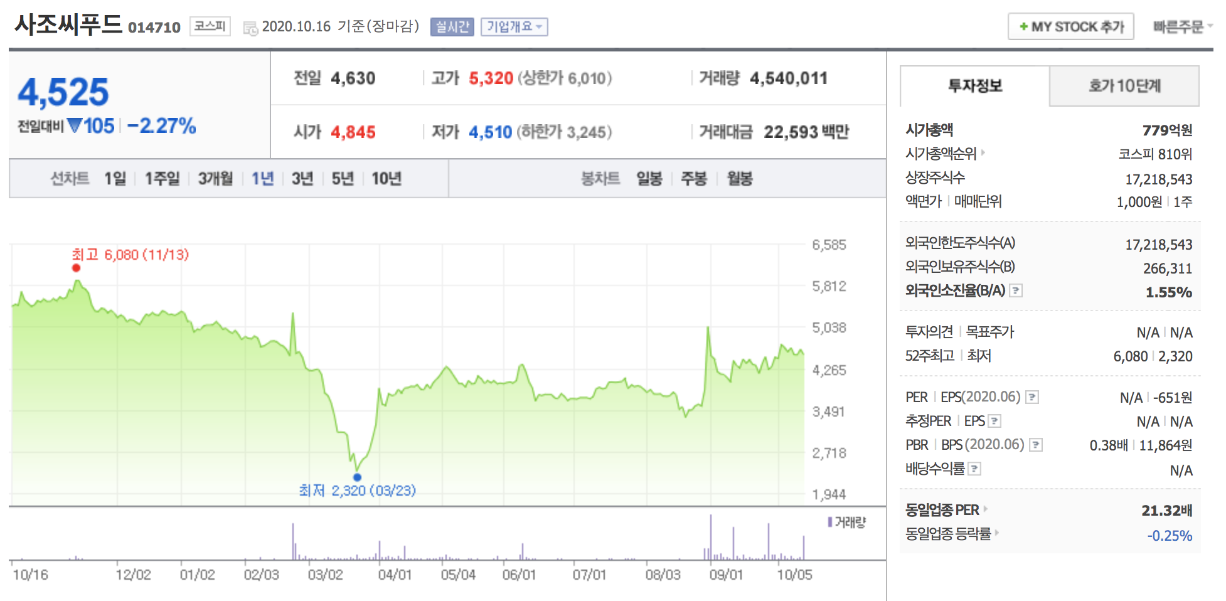
Task: Open the 추정PER EPS help tooltip
Action: 995,421
